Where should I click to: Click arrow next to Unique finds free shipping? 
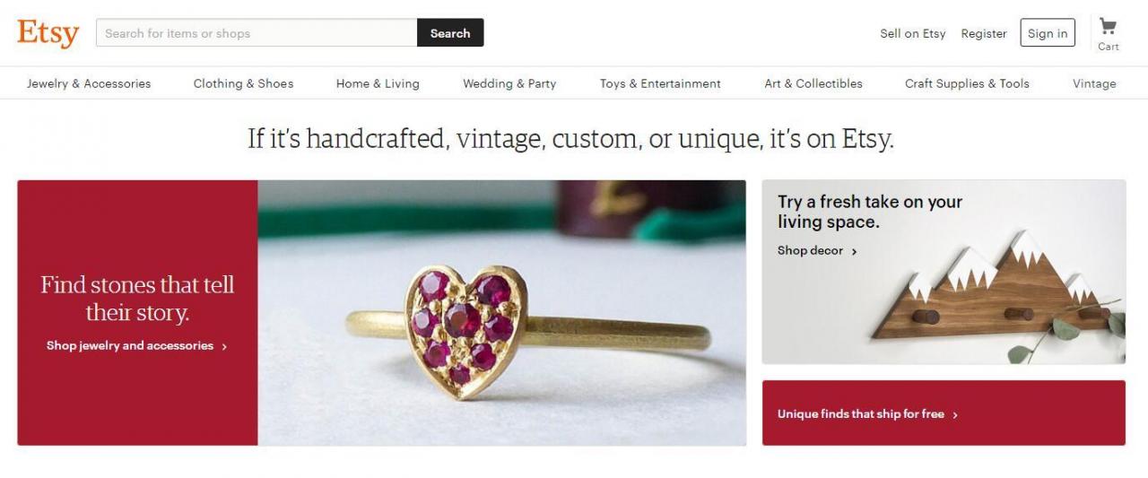[x=955, y=415]
